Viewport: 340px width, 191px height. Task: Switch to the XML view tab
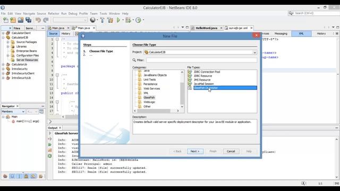301,33
